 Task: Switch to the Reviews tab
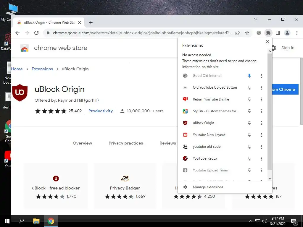coord(168,143)
